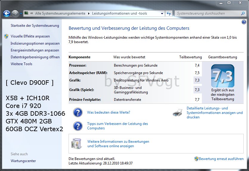Screen dimensions: 249x171
Task: Click the Komponente column header
Action: click(79, 57)
